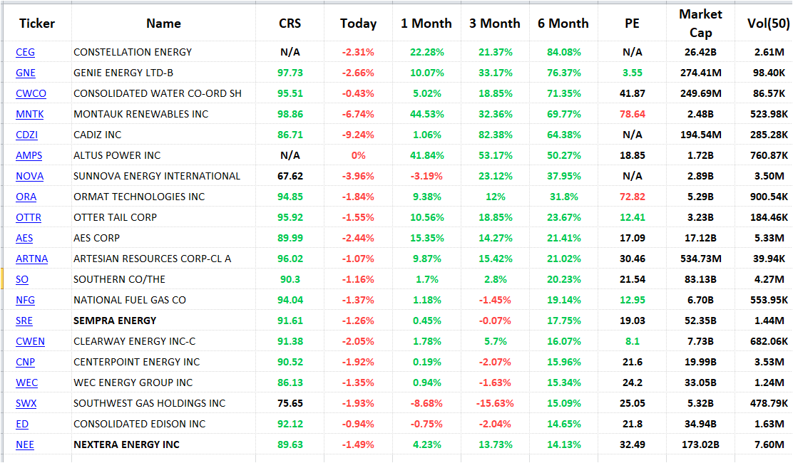Viewport: 793px width, 463px height.
Task: Open the CEG ticker link
Action: click(25, 52)
